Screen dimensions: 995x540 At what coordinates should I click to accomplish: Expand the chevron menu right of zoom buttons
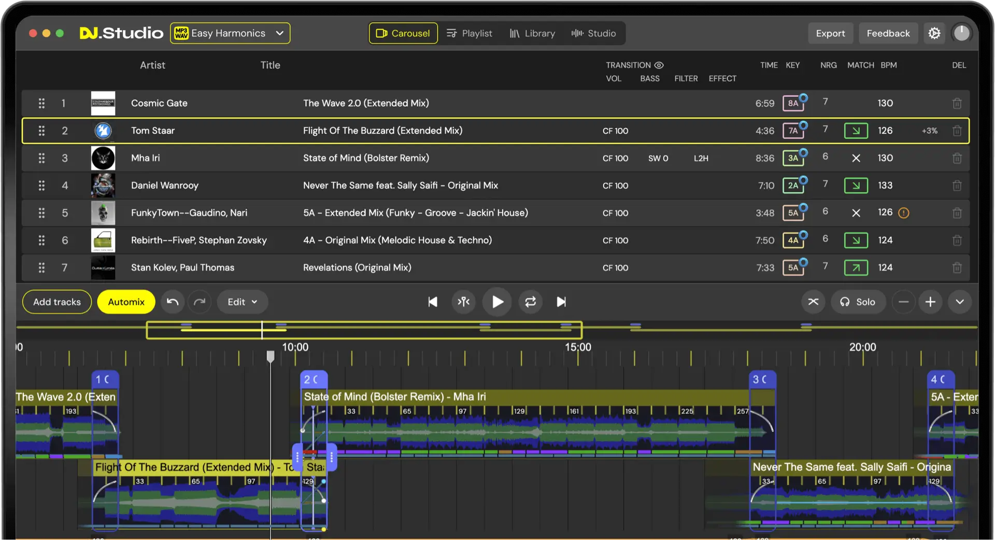tap(959, 302)
